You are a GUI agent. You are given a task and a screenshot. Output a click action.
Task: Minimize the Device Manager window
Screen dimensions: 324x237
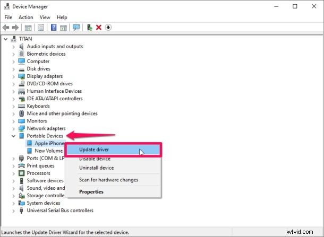276,6
